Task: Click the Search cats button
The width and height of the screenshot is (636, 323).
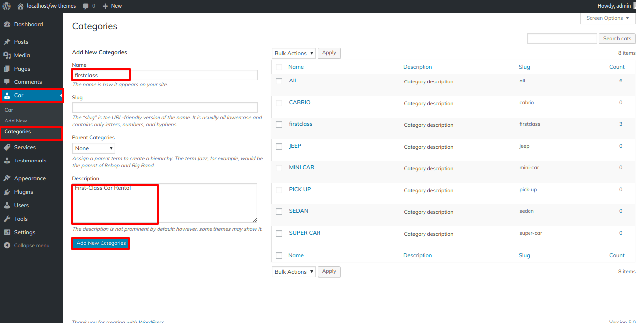Action: [617, 39]
